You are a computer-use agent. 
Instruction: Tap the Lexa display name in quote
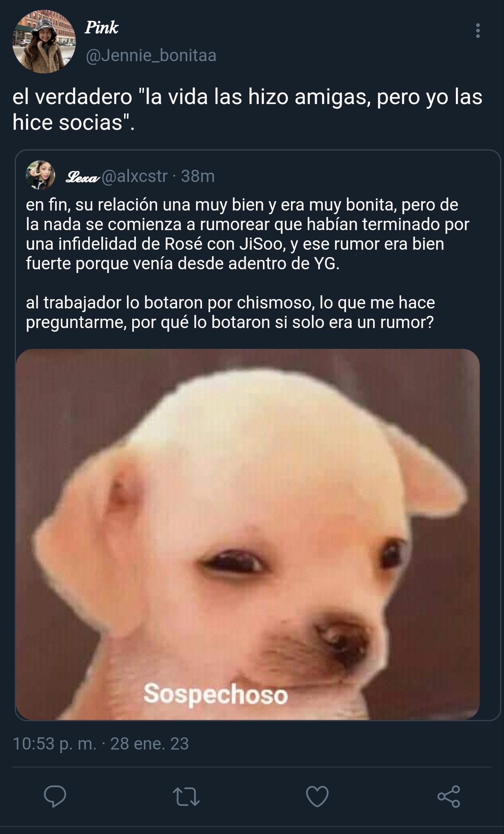pos(83,176)
